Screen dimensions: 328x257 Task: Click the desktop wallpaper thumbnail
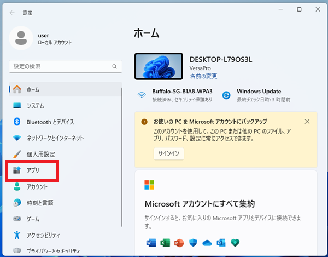(x=159, y=66)
